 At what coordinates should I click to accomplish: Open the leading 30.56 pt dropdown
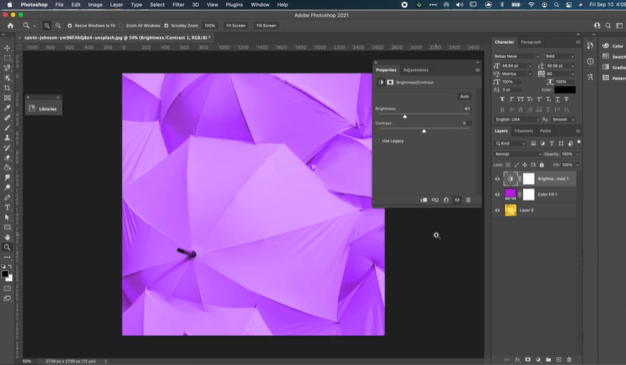(573, 66)
